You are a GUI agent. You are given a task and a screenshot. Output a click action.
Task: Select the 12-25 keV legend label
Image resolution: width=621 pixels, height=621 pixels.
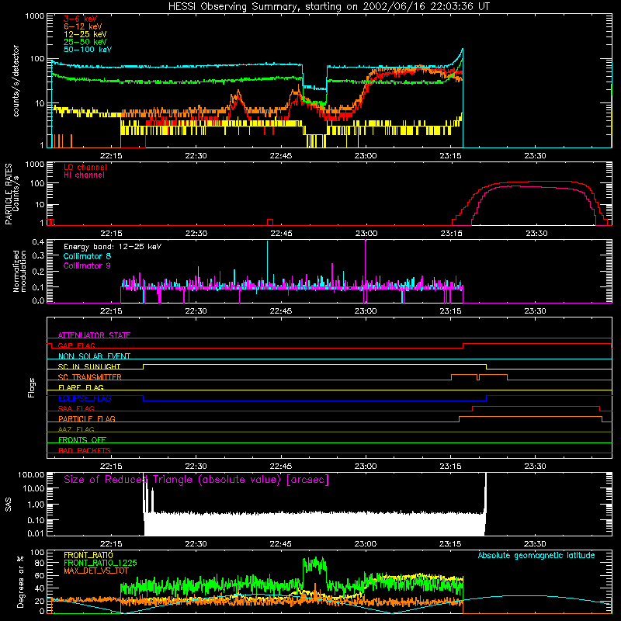coord(85,34)
